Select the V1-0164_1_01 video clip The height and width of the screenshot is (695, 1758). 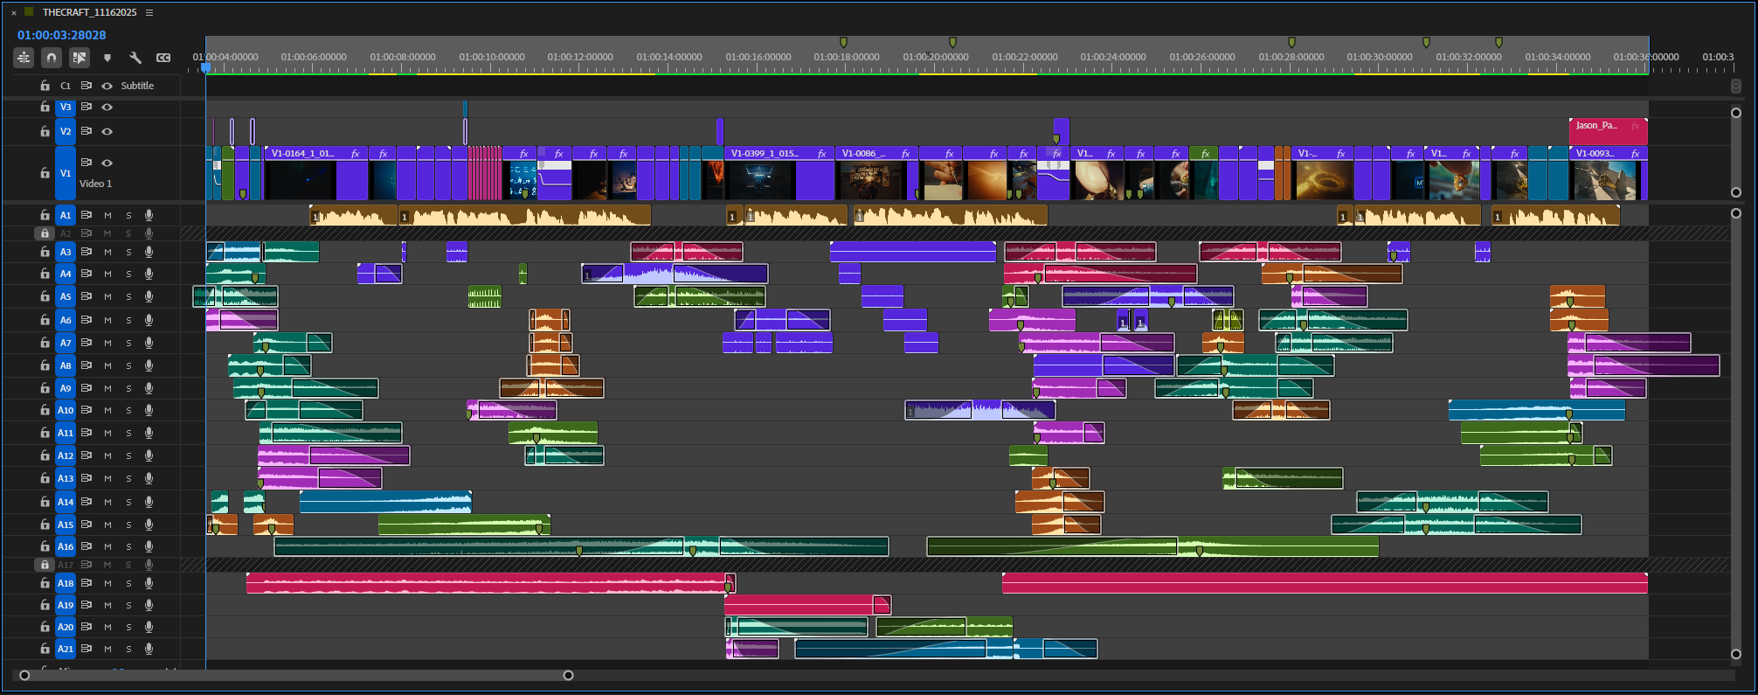(315, 173)
